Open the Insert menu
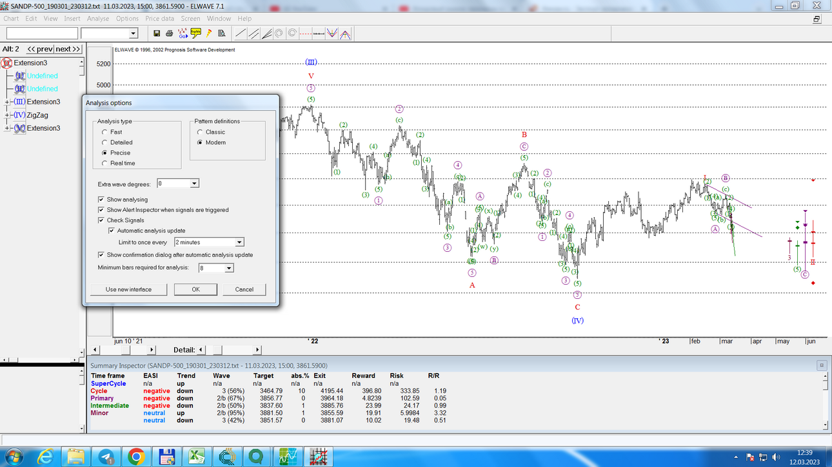This screenshot has height=467, width=832. click(x=72, y=19)
